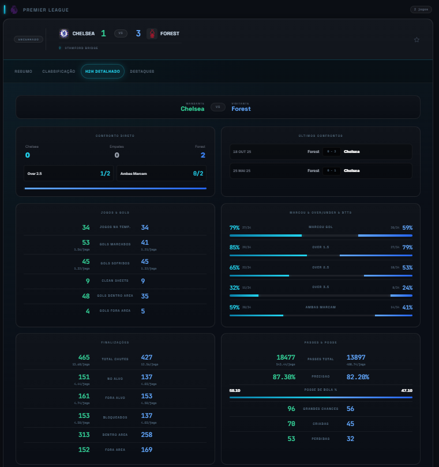Click the Empates count of 0
This screenshot has height=467, width=439.
point(117,155)
